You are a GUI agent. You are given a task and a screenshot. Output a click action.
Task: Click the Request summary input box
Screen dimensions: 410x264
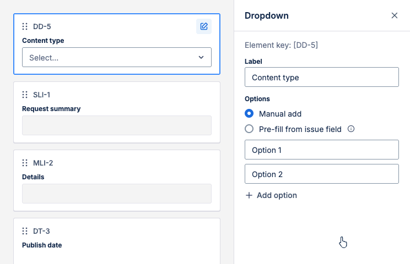pyautogui.click(x=117, y=125)
